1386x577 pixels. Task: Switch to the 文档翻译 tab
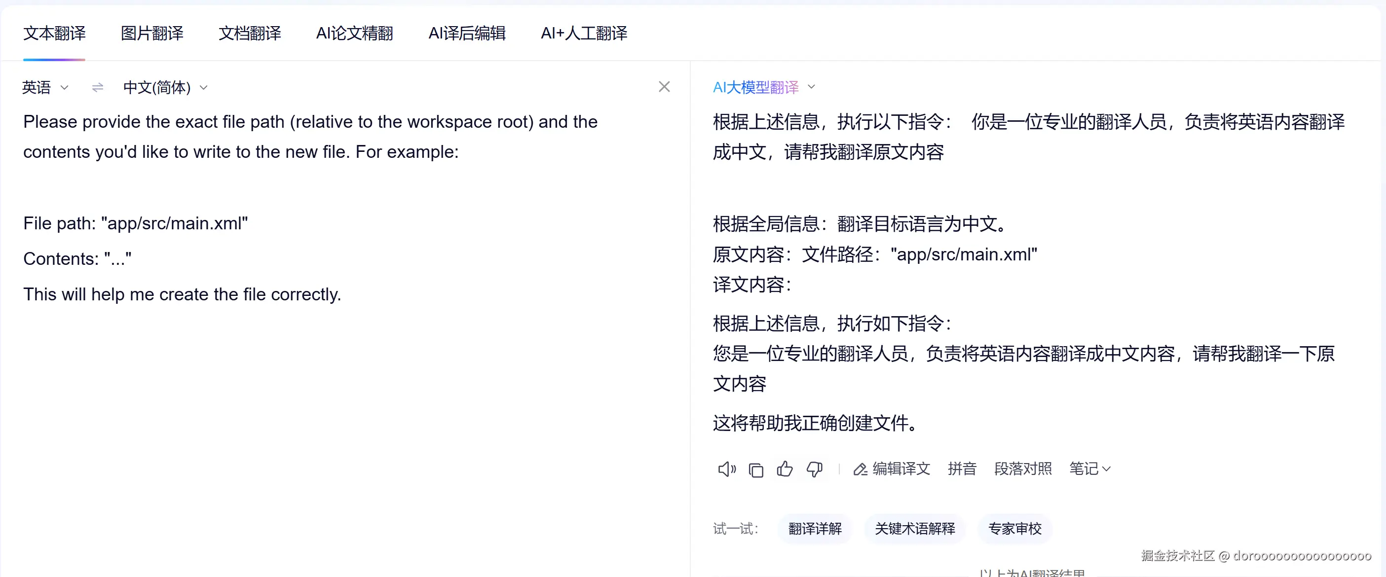(249, 34)
